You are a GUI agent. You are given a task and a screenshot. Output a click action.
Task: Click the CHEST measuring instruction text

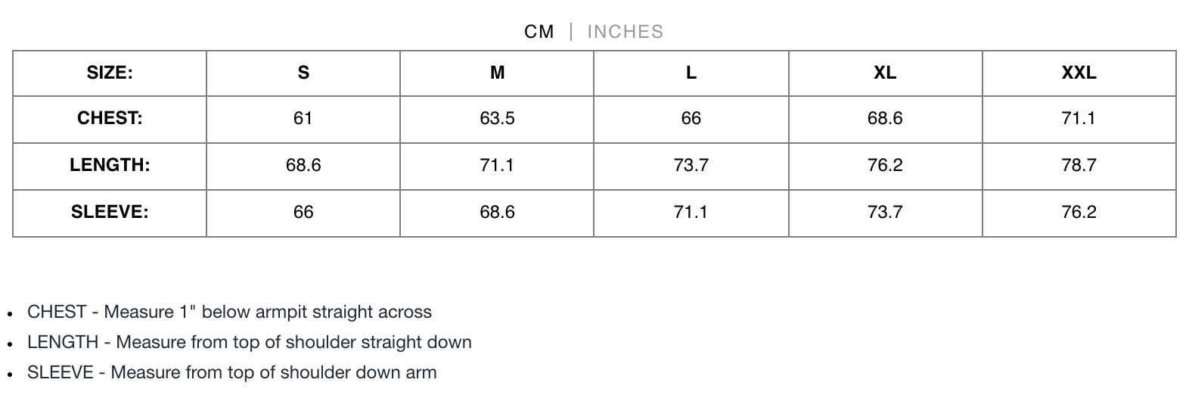coord(229,312)
